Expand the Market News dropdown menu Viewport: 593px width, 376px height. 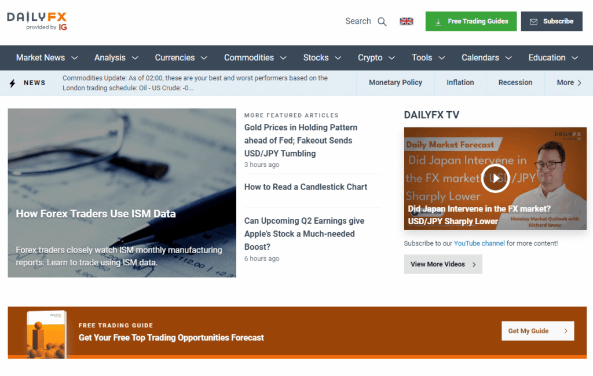click(47, 58)
